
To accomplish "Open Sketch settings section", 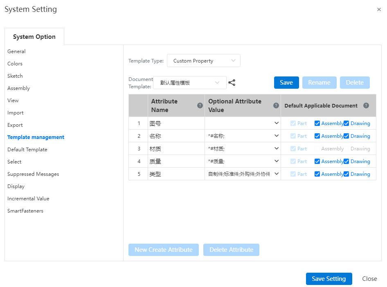I will [15, 76].
